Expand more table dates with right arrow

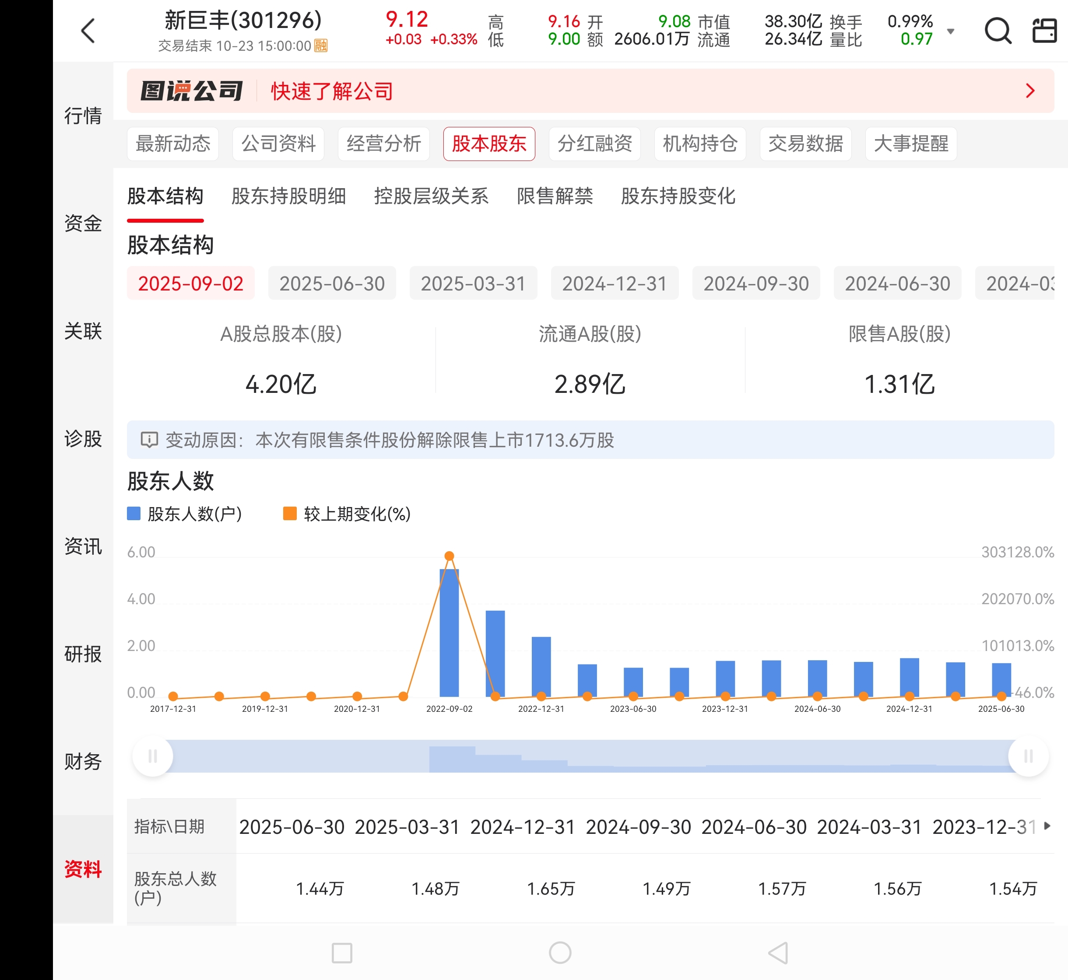click(x=1047, y=826)
